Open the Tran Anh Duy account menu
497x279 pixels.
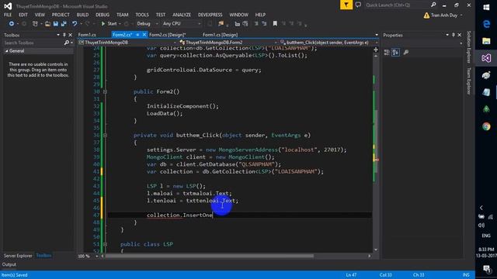click(x=443, y=15)
